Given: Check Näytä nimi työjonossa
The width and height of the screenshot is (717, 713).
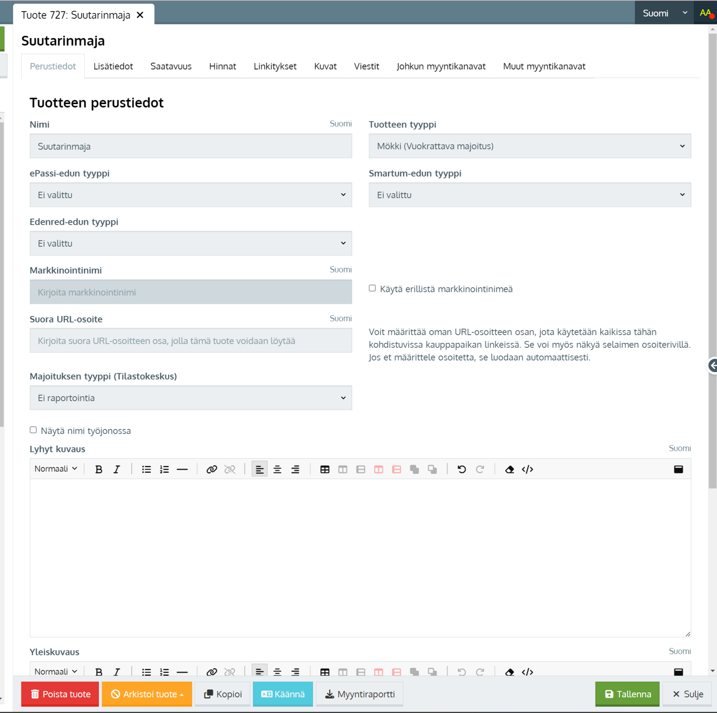Looking at the screenshot, I should (33, 430).
